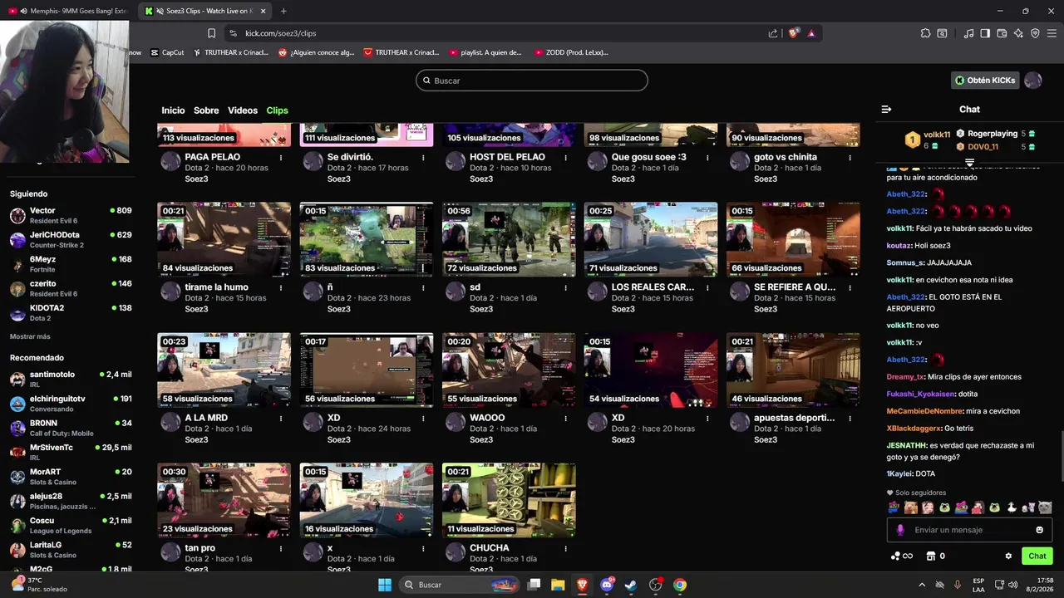Click the share page icon in address bar

[773, 33]
